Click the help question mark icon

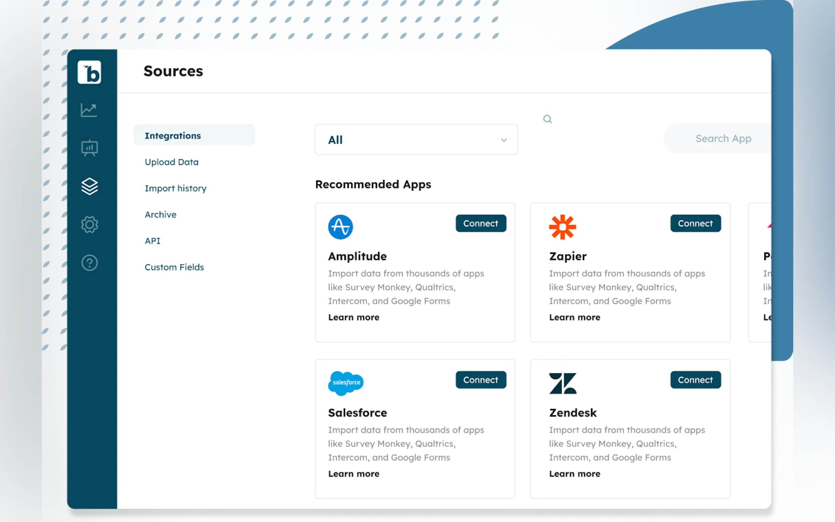pos(89,263)
